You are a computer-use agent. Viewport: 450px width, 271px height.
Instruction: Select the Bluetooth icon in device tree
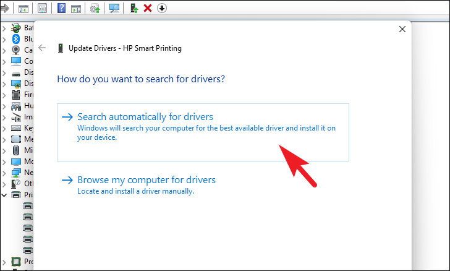(x=16, y=39)
